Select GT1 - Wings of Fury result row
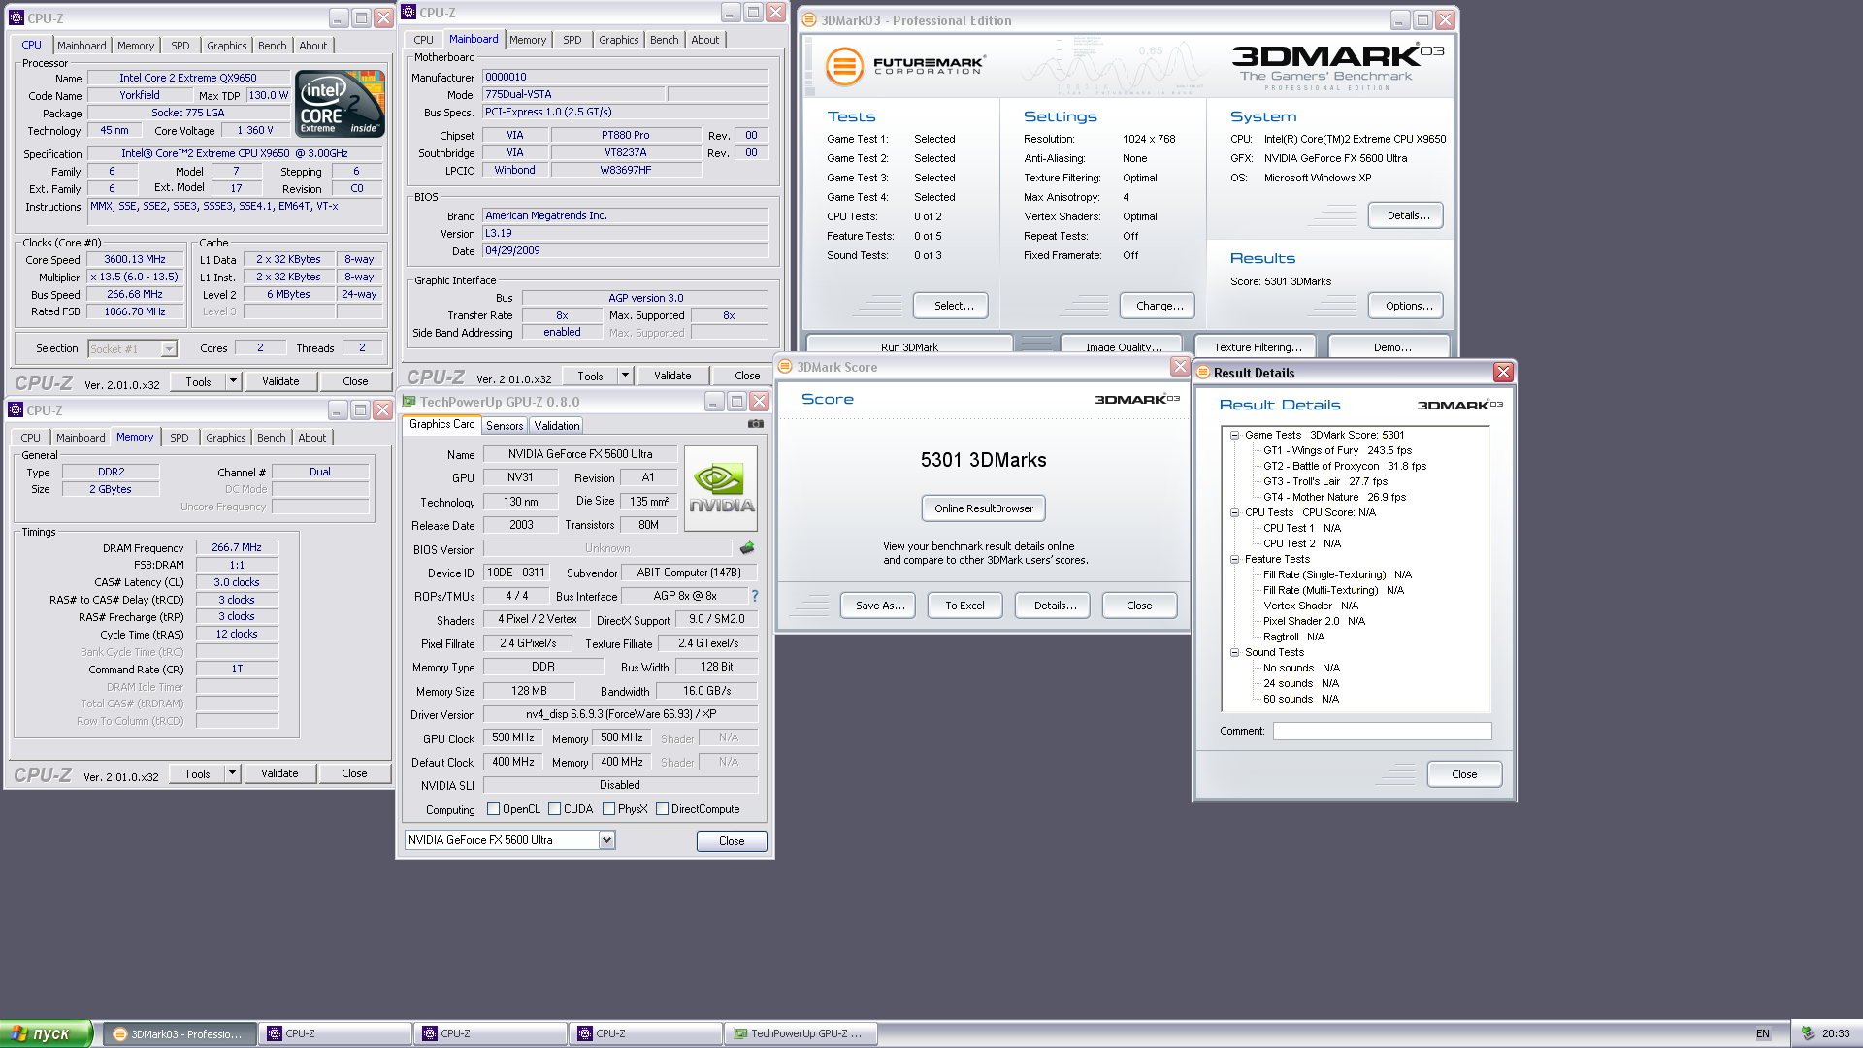Screen dimensions: 1863x1048 (x=1337, y=450)
